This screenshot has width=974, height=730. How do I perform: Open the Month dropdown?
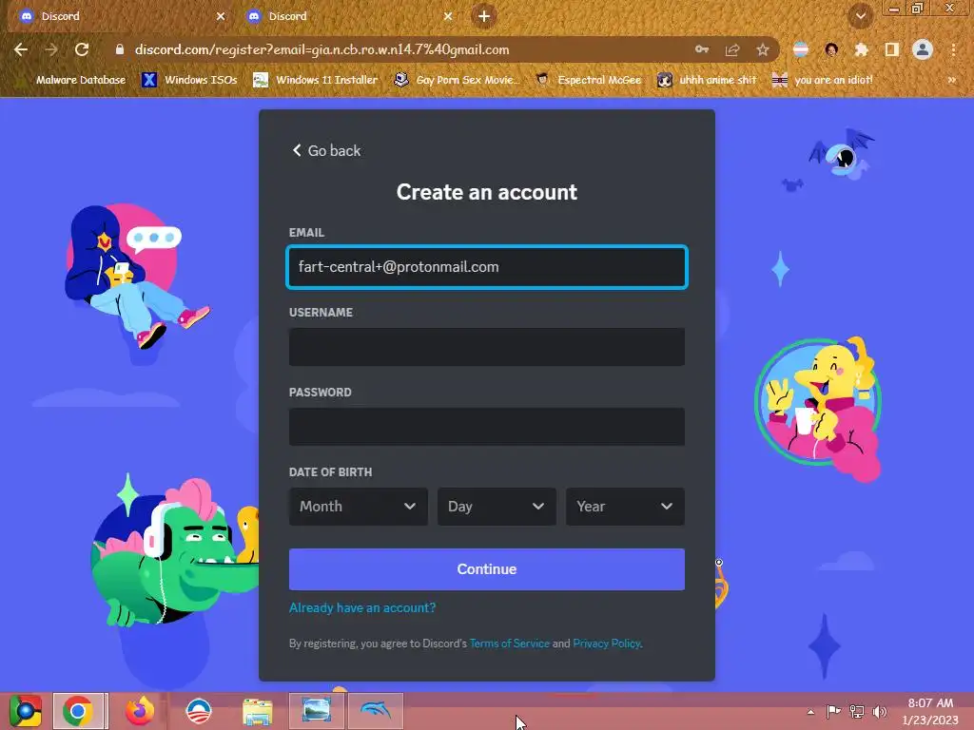[x=358, y=507]
